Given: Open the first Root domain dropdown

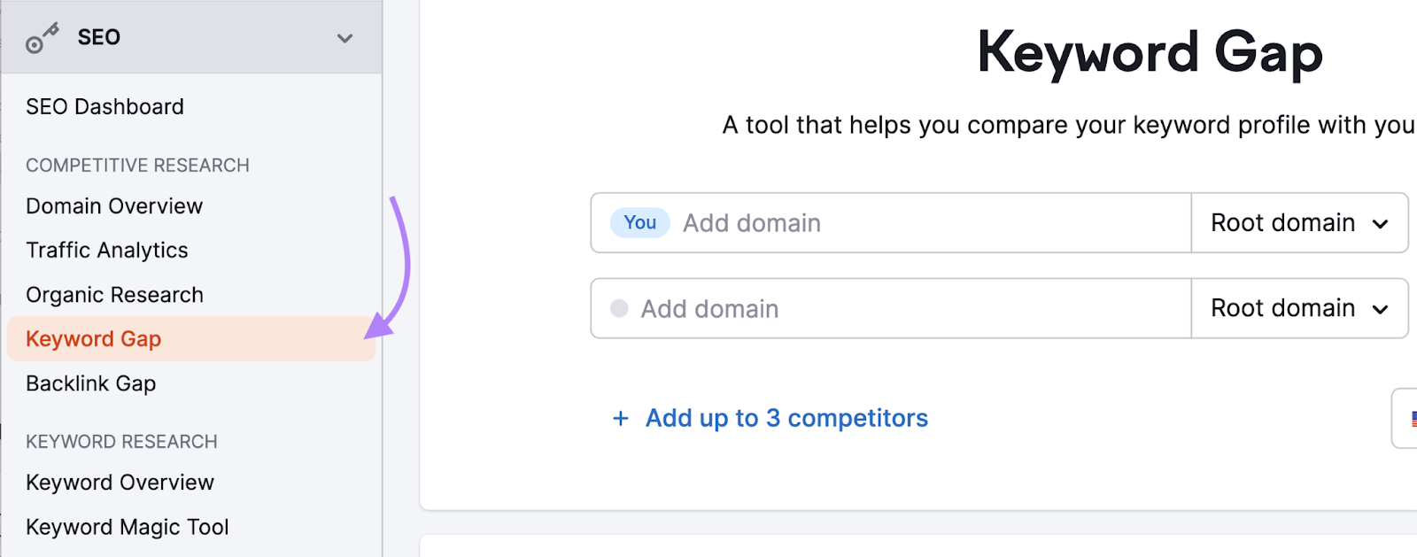Looking at the screenshot, I should click(x=1299, y=222).
